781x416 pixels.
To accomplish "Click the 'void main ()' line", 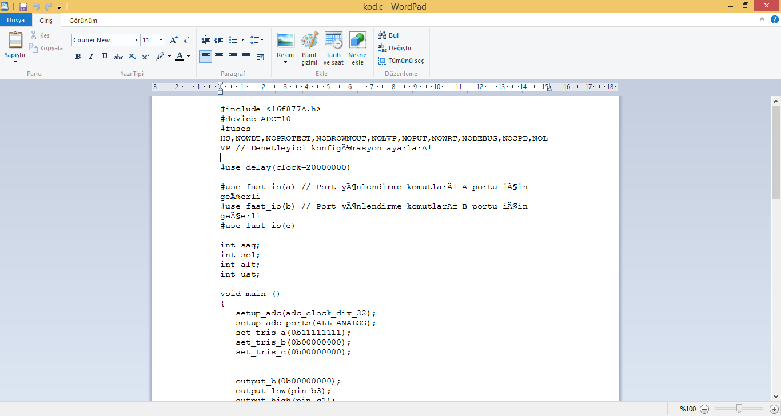I will click(x=250, y=294).
